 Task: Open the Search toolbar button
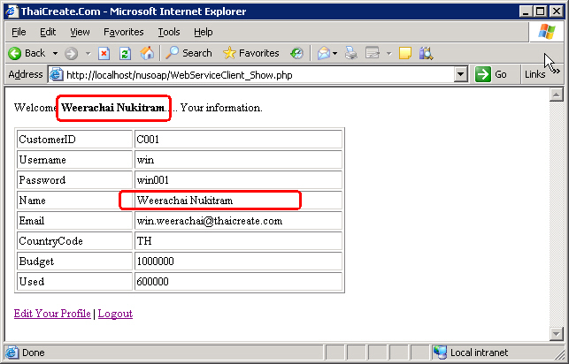point(188,53)
